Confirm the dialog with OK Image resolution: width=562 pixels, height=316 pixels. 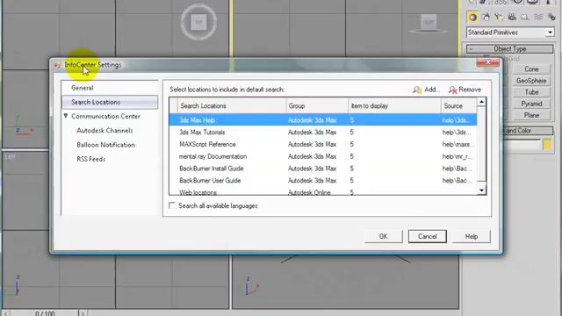coord(384,236)
